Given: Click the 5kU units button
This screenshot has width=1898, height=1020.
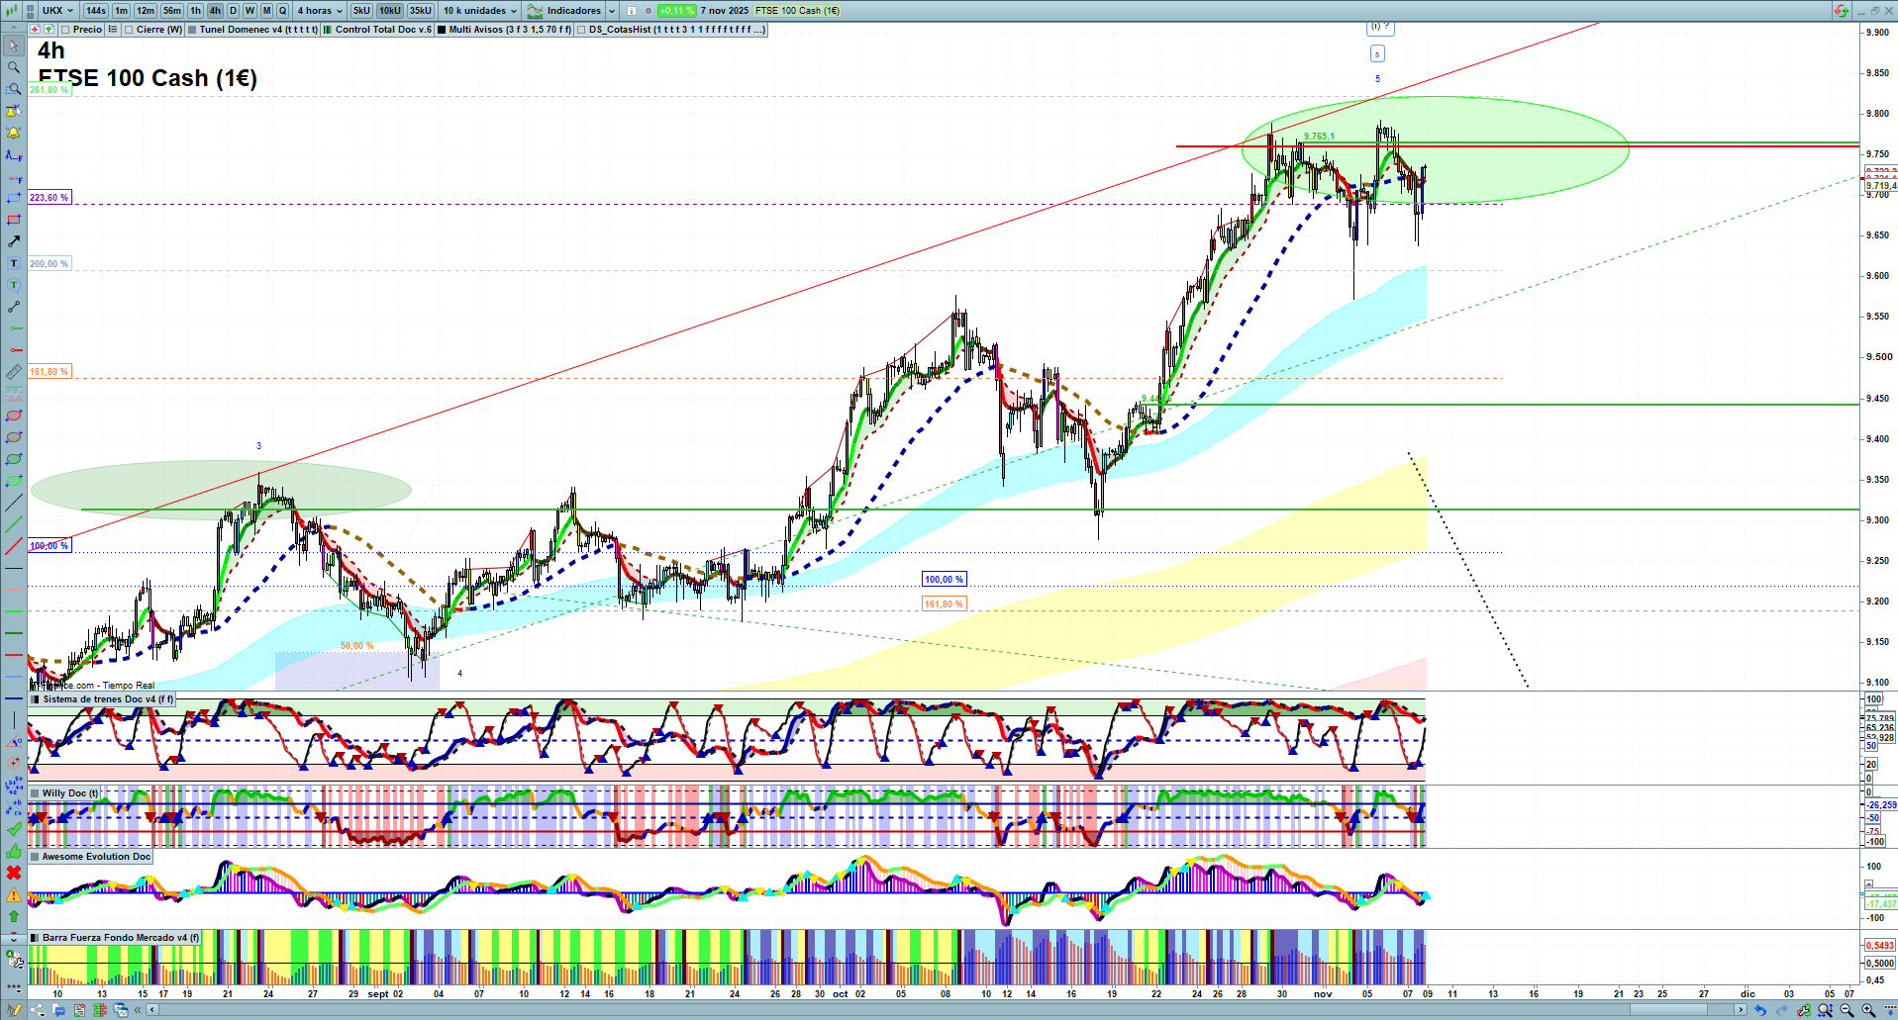Looking at the screenshot, I should pyautogui.click(x=361, y=11).
